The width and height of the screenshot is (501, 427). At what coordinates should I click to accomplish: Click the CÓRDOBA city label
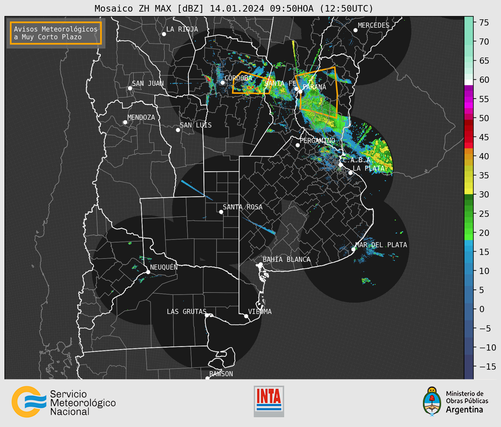238,78
